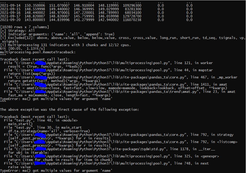Click the 'Excluded[12]' line
Viewport: 246px width, 173px height.
pyautogui.click(x=123, y=38)
